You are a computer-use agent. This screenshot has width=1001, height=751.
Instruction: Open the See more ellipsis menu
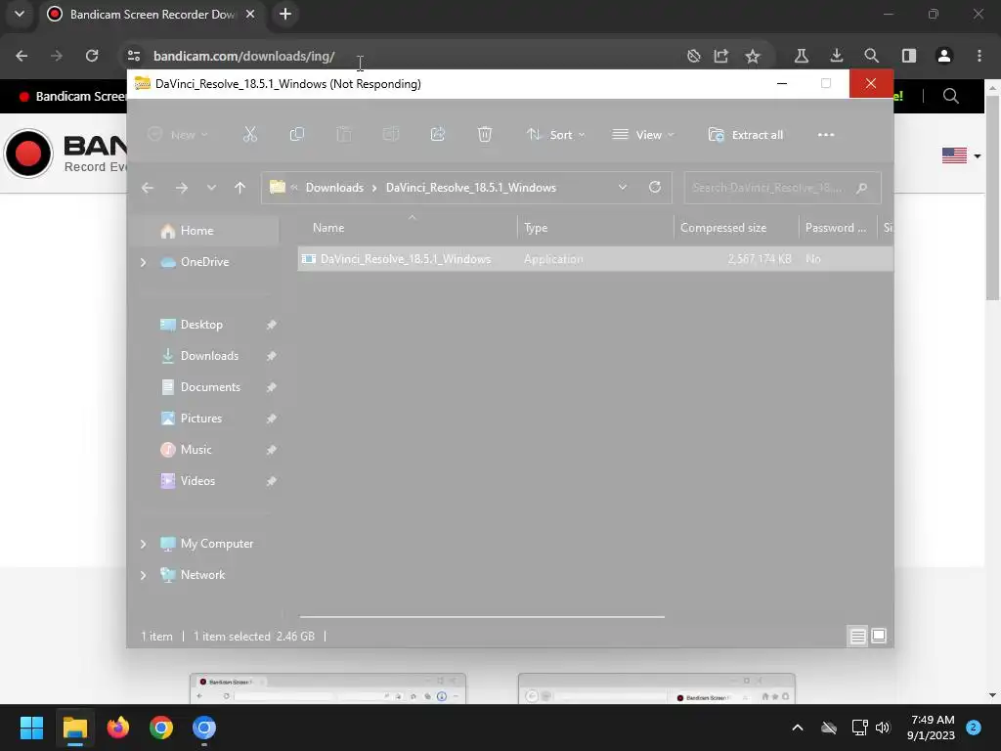click(825, 135)
